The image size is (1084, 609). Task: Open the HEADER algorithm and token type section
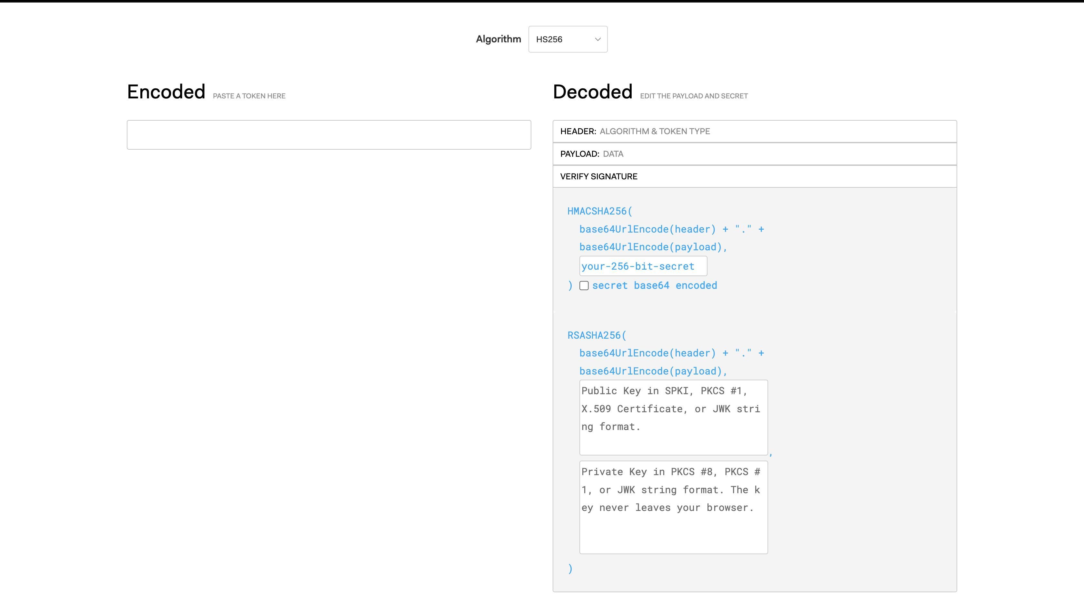coord(755,131)
